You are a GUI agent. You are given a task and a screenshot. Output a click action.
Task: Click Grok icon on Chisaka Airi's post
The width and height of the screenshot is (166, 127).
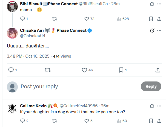[152, 30]
